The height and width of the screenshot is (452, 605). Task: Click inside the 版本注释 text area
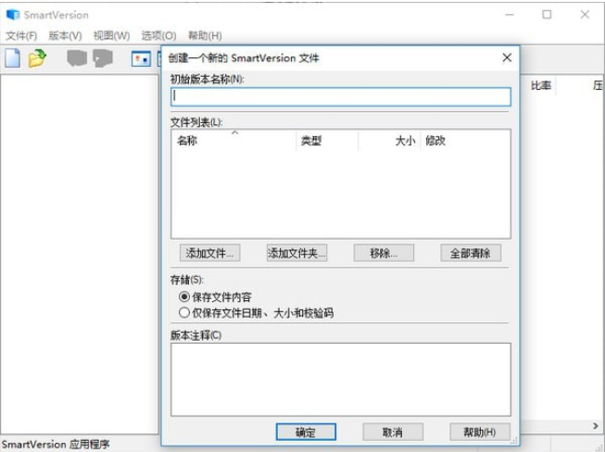pyautogui.click(x=341, y=380)
